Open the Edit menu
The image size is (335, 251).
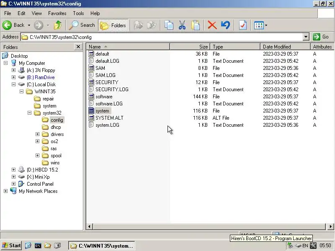tap(21, 13)
